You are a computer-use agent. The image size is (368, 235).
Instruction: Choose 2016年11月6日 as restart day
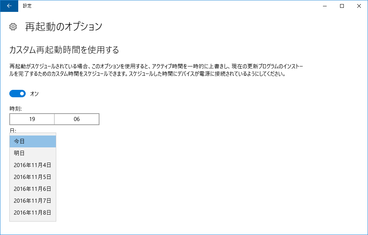[33, 189]
